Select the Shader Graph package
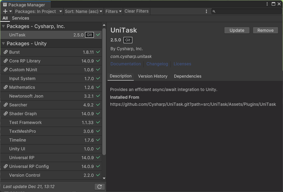The width and height of the screenshot is (283, 192). tap(51, 114)
